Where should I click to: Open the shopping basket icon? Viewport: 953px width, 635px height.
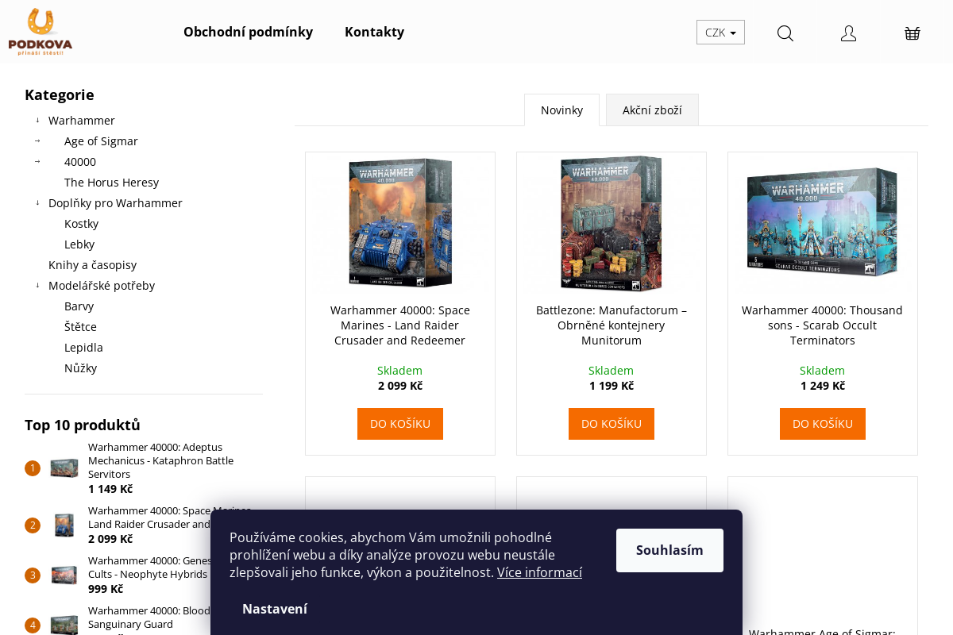coord(912,33)
